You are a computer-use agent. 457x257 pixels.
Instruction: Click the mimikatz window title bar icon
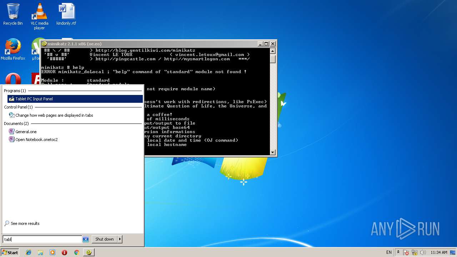pos(44,44)
